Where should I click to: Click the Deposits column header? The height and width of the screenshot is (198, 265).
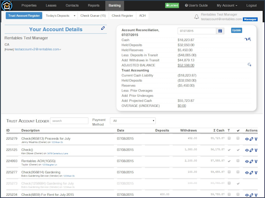point(162,130)
